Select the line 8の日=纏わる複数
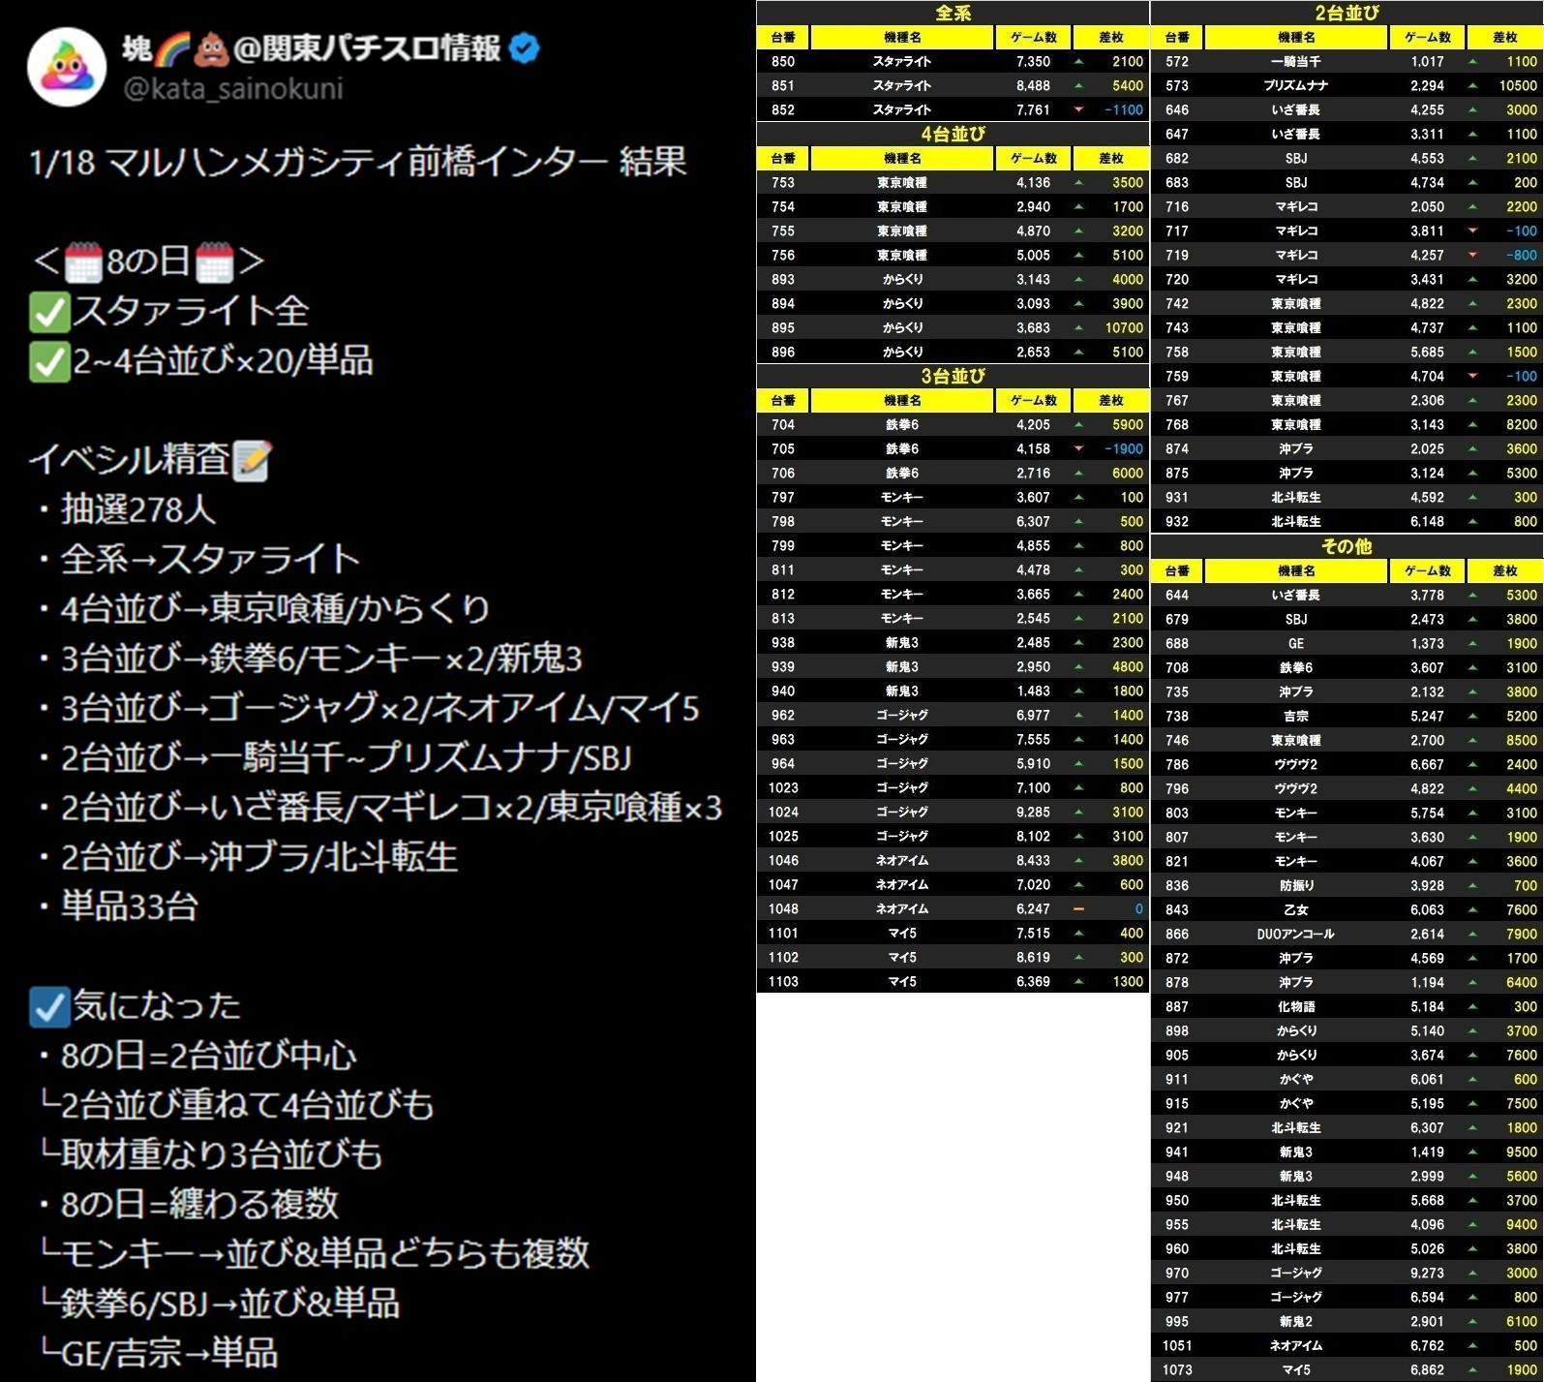Image resolution: width=1544 pixels, height=1382 pixels. click(199, 1205)
